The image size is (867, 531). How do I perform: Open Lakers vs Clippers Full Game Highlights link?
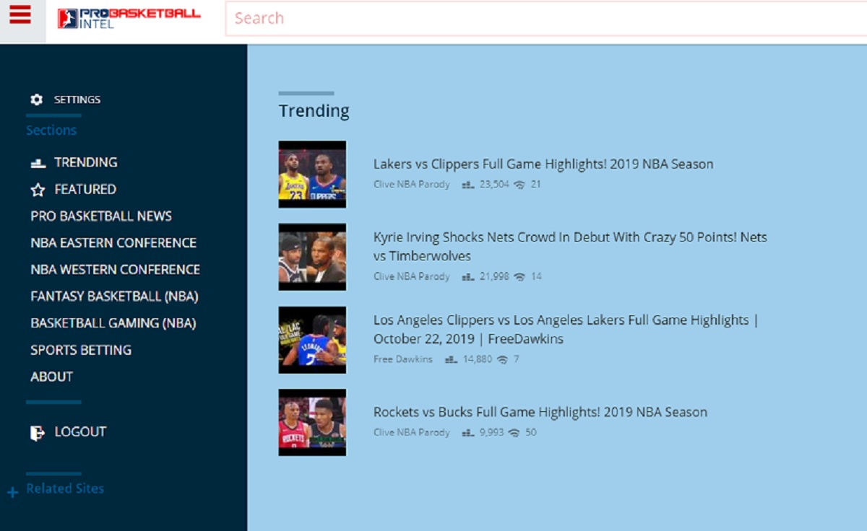(x=543, y=164)
